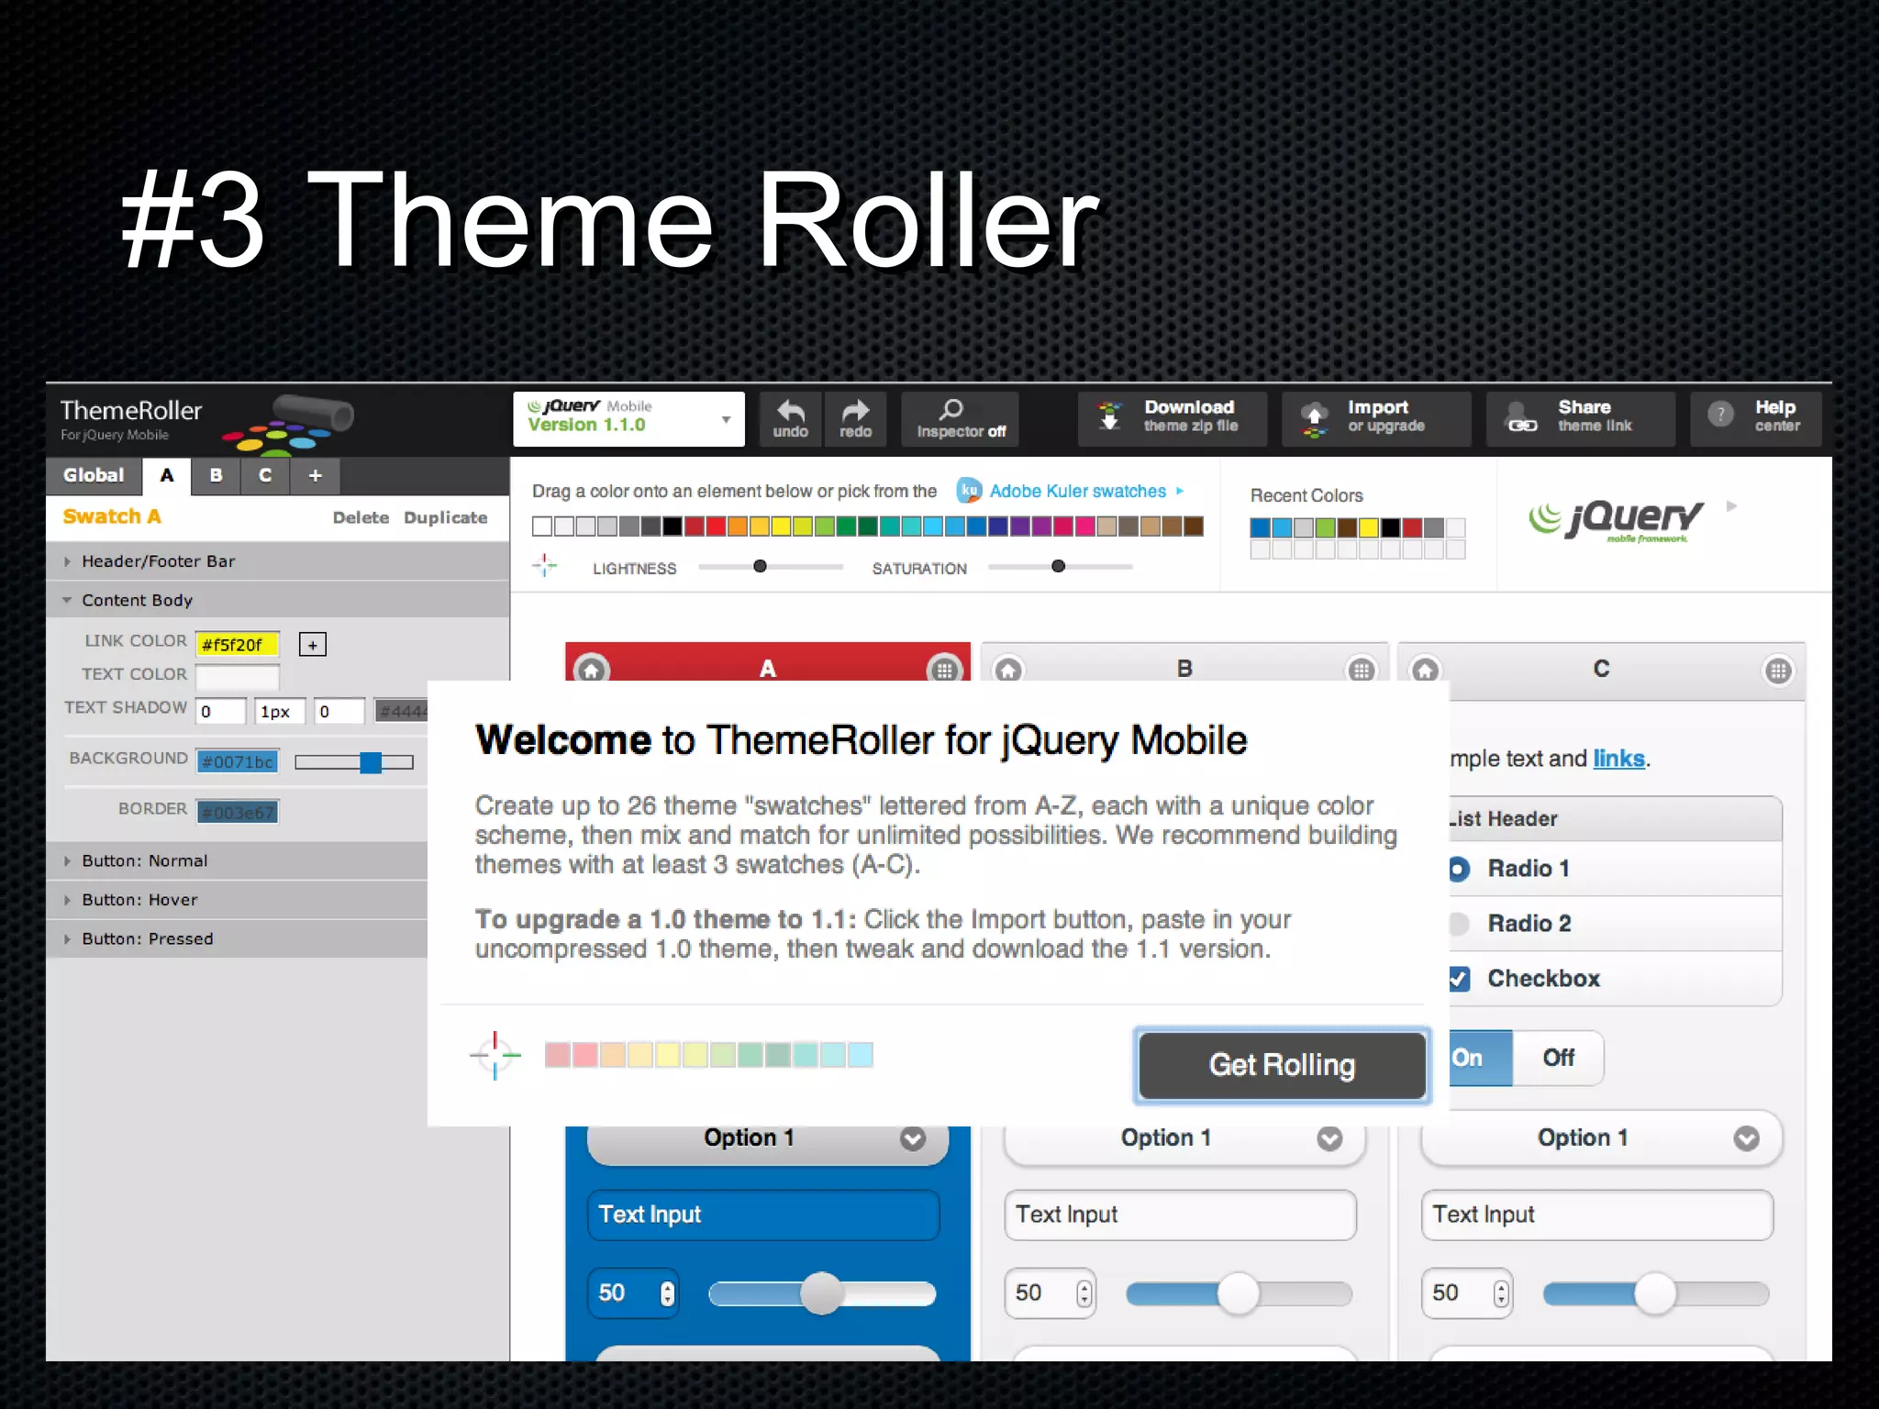Open Help center question mark icon

(1721, 415)
